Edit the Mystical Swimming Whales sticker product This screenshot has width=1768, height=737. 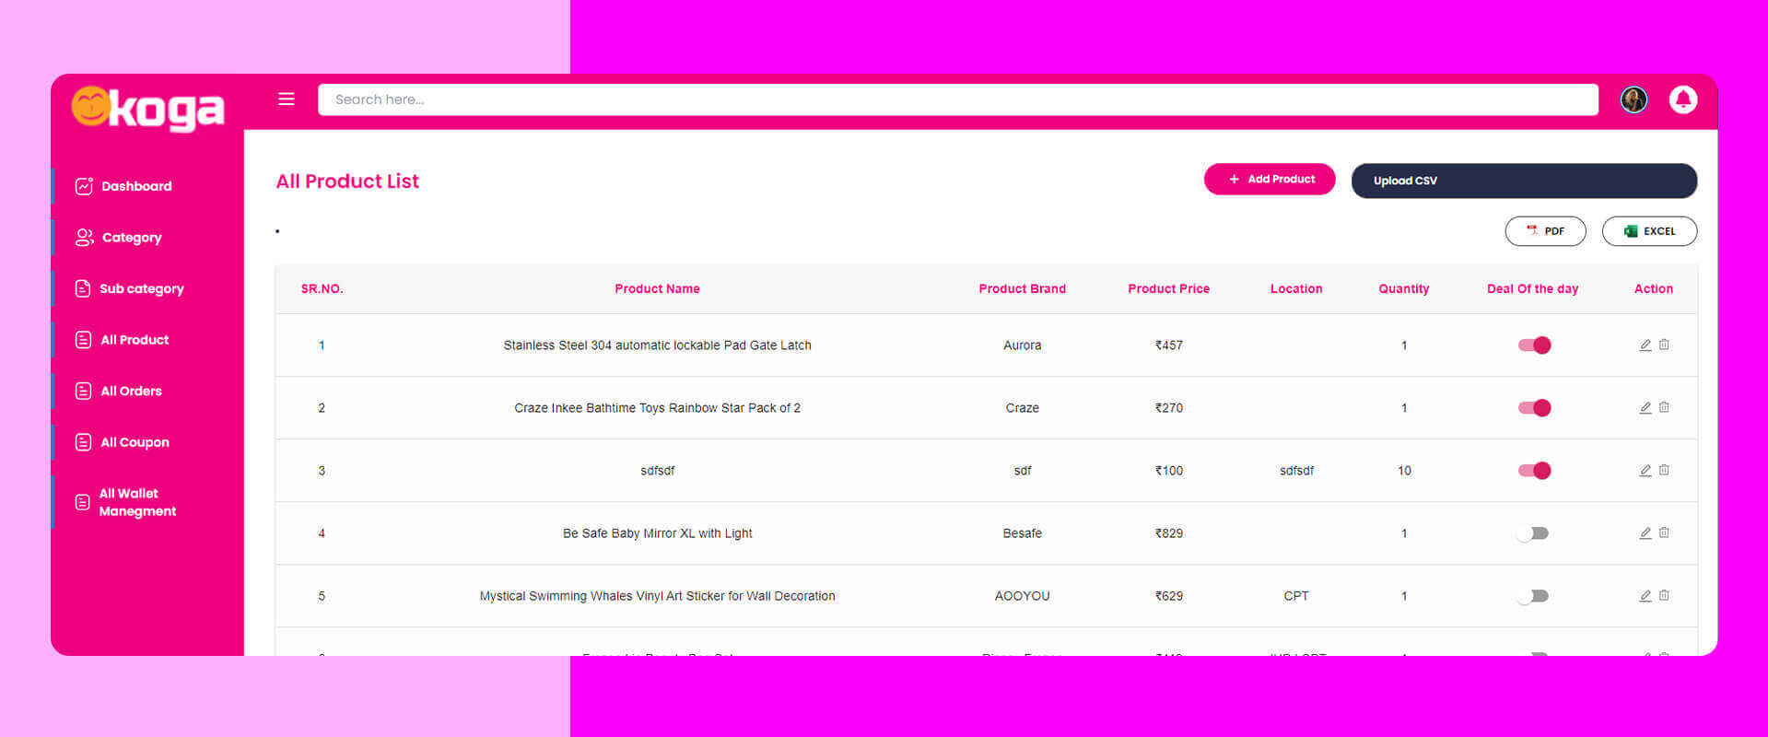pos(1645,596)
